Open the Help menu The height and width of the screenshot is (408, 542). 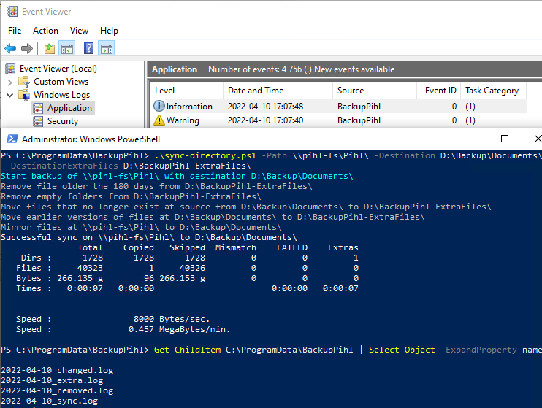click(109, 31)
